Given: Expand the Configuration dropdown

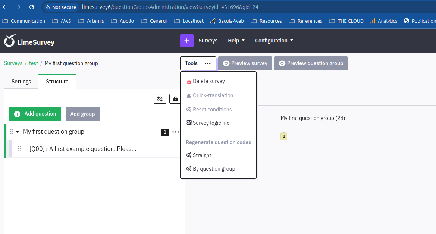Looking at the screenshot, I should click(274, 41).
